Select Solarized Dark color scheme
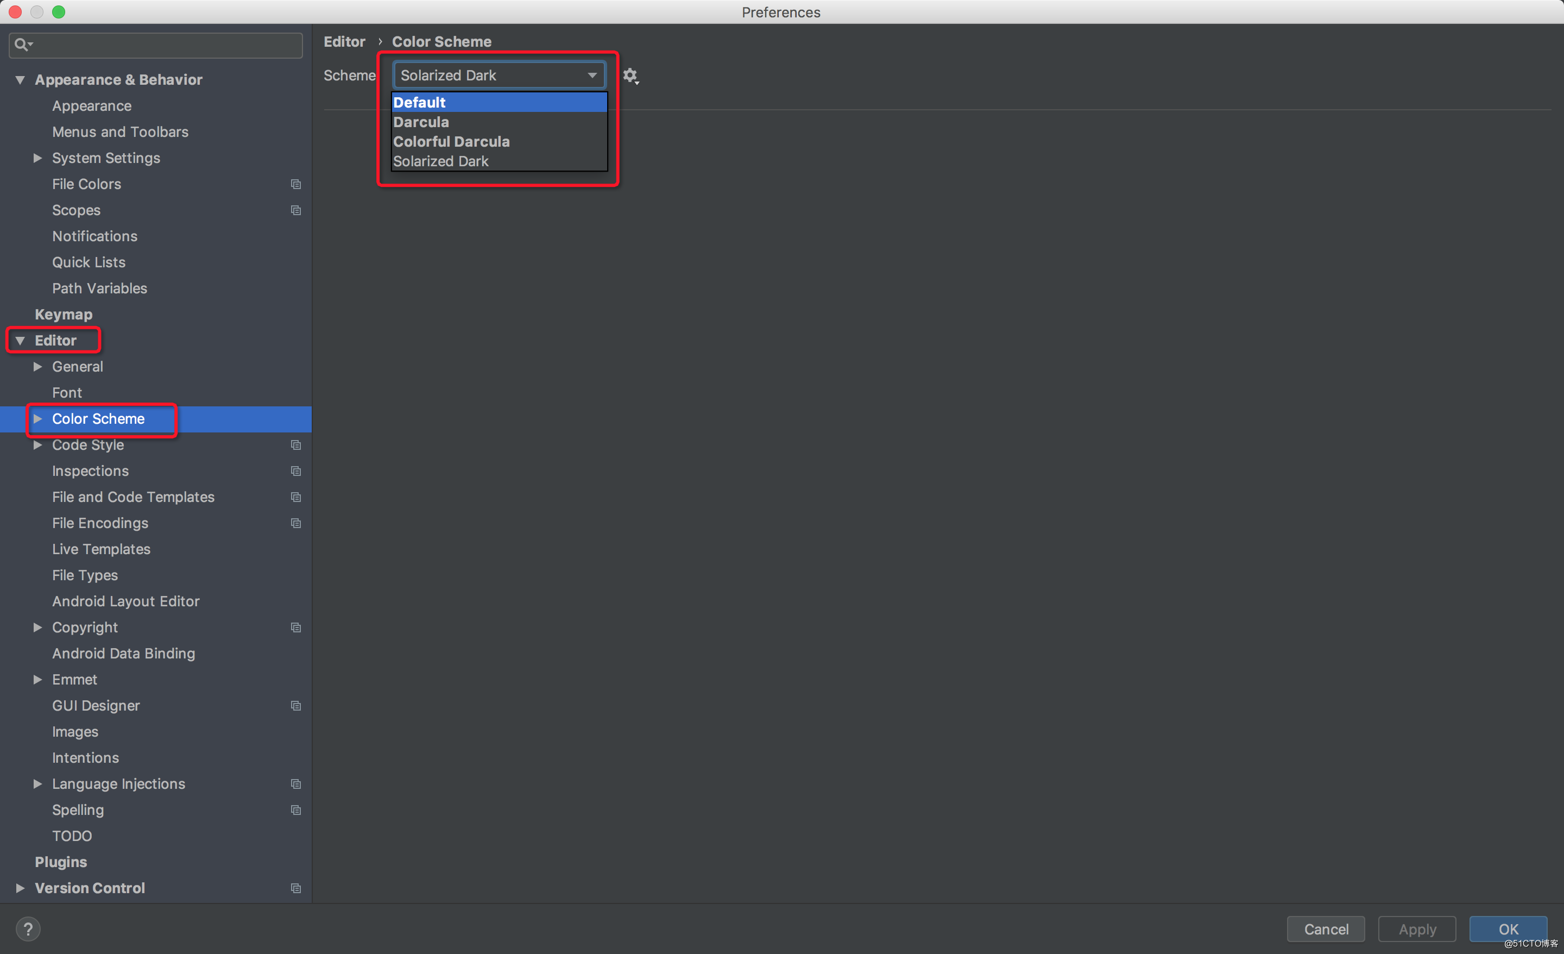 click(x=440, y=161)
